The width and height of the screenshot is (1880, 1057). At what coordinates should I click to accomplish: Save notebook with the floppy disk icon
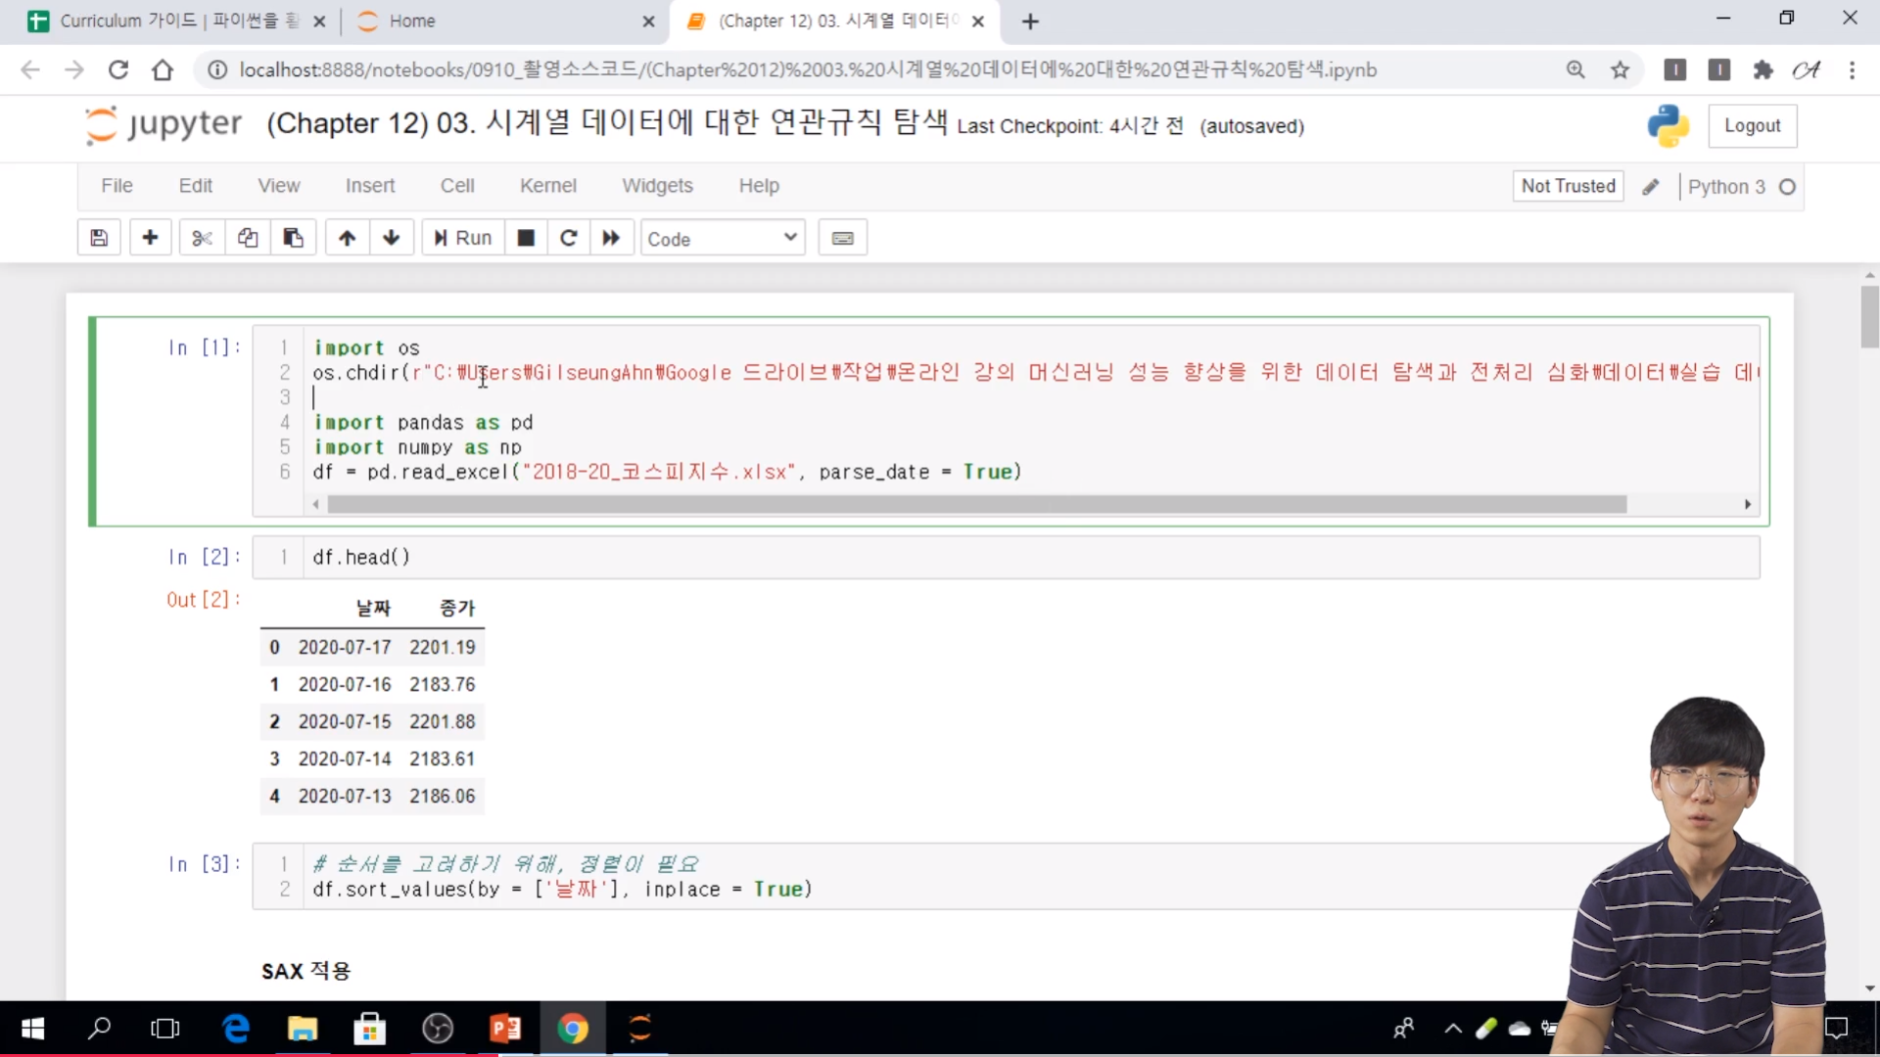99,238
